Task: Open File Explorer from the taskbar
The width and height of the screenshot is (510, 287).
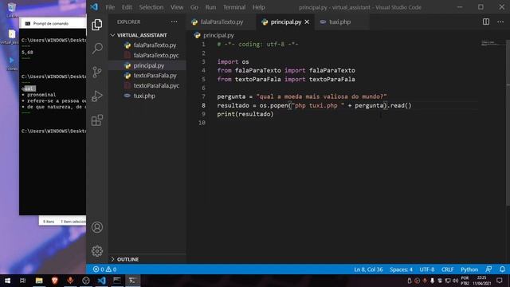Action: (39, 281)
